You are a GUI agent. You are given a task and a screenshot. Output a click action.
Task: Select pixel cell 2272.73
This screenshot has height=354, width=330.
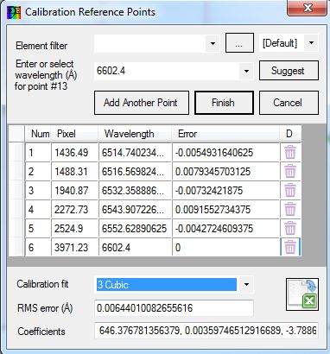pos(75,210)
